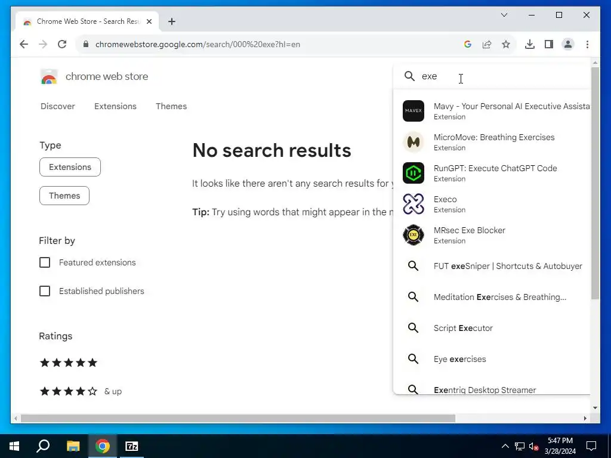
Task: Choose the Eye exercises suggestion
Action: [x=492, y=359]
